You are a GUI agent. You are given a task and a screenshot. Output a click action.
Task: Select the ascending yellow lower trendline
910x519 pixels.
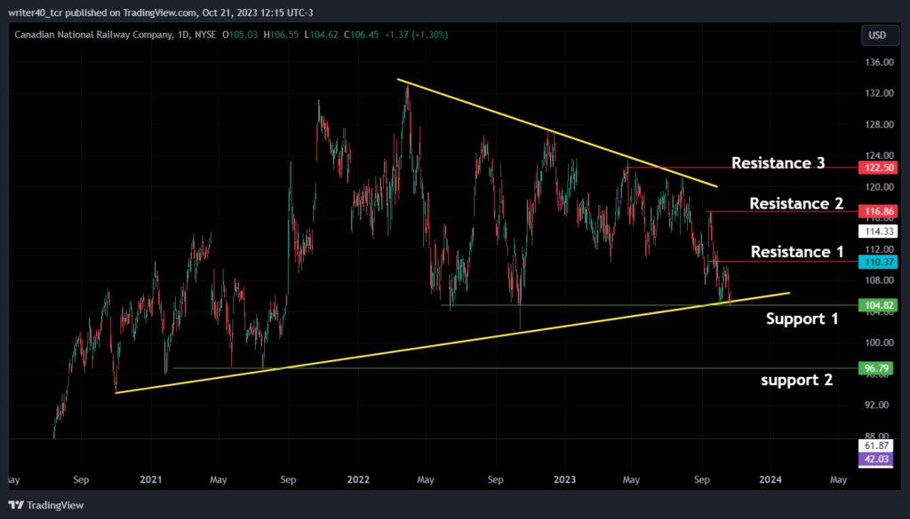pos(452,343)
